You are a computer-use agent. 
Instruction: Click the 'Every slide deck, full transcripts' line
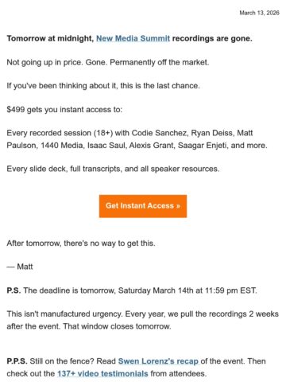pos(113,169)
